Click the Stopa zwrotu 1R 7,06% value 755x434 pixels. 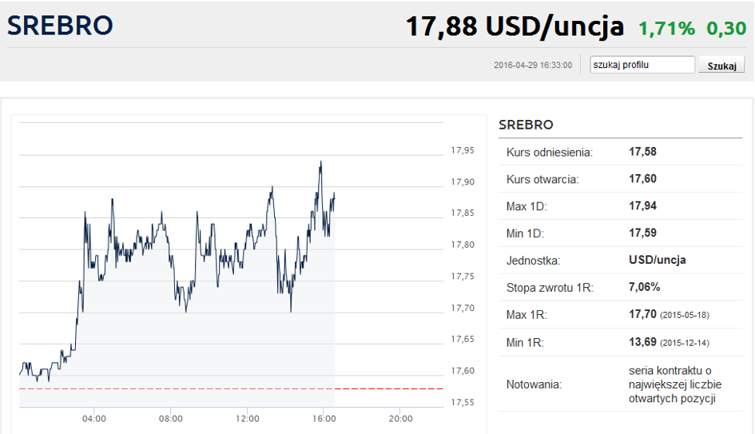[x=644, y=287]
